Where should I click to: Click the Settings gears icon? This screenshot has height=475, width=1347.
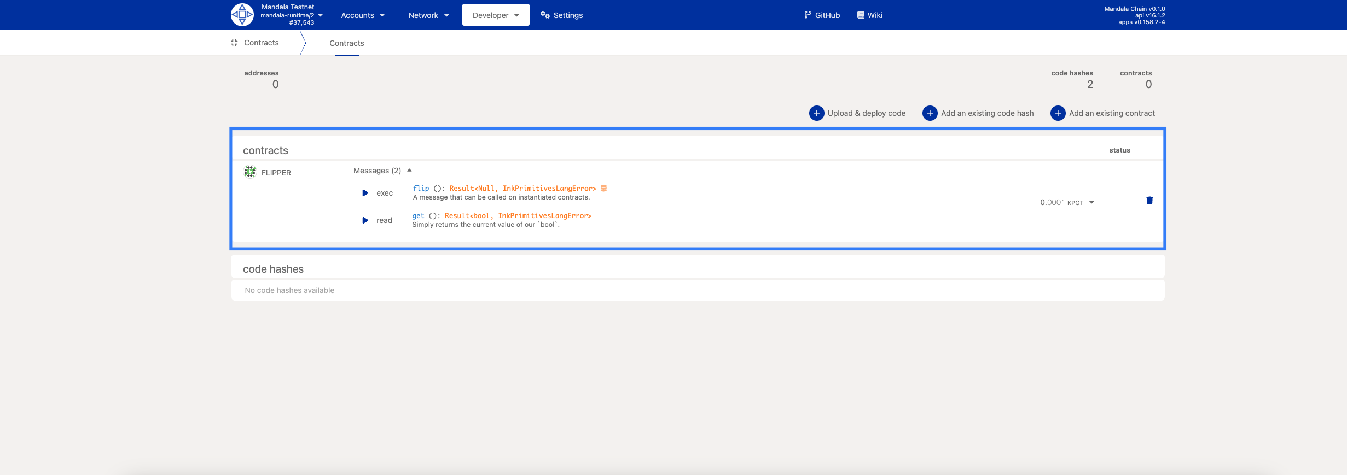coord(545,15)
